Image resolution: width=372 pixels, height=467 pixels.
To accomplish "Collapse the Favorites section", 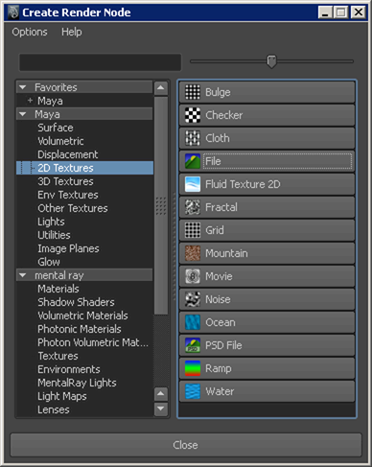I will (23, 87).
